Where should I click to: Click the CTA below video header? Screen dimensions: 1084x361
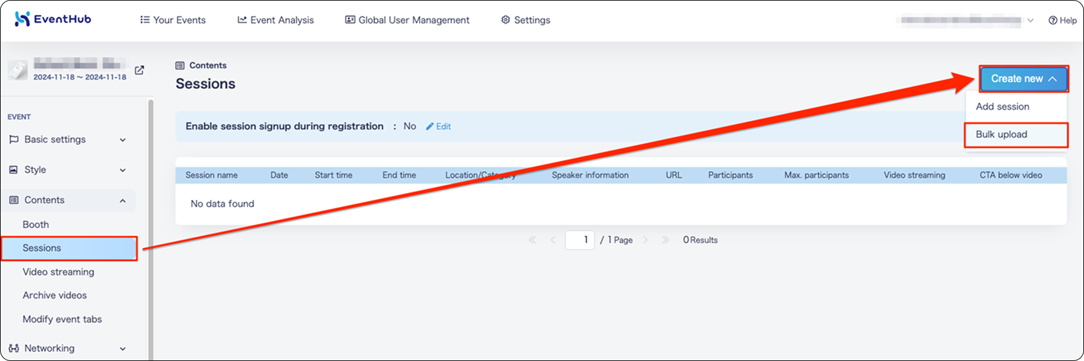(1011, 175)
